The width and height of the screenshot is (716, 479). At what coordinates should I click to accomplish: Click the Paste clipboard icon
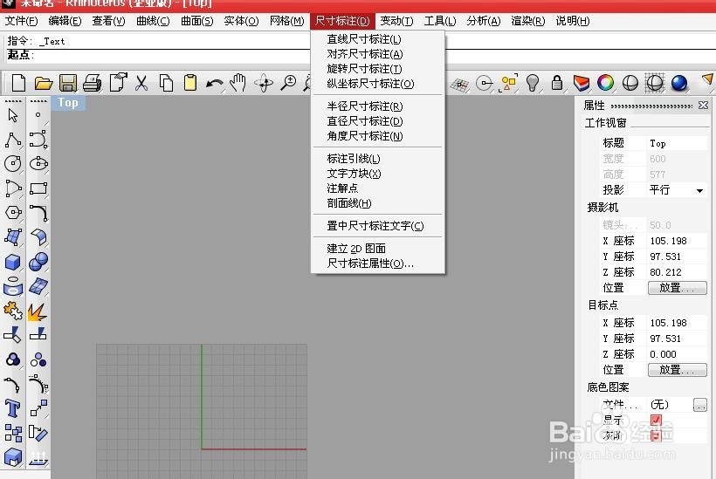coord(190,83)
